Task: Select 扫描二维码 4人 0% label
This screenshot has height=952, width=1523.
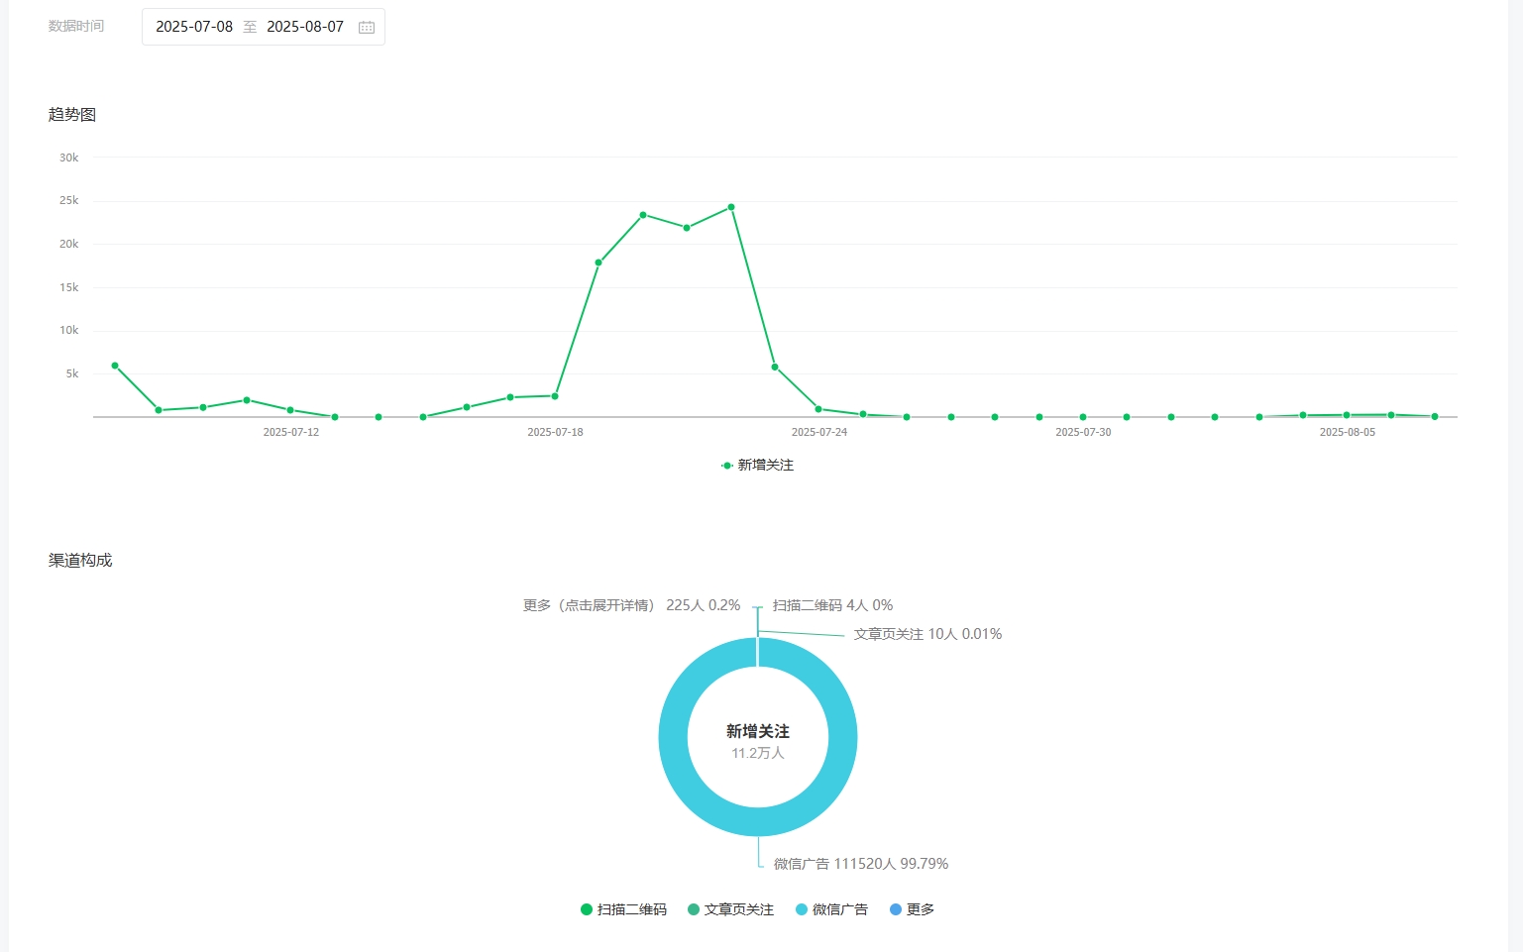Action: 832,605
